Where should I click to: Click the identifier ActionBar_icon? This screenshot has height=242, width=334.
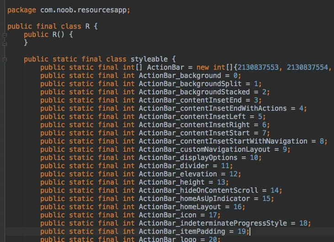168,215
